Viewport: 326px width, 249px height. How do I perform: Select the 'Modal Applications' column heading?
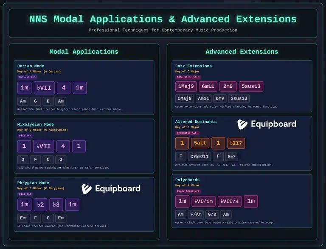click(84, 52)
